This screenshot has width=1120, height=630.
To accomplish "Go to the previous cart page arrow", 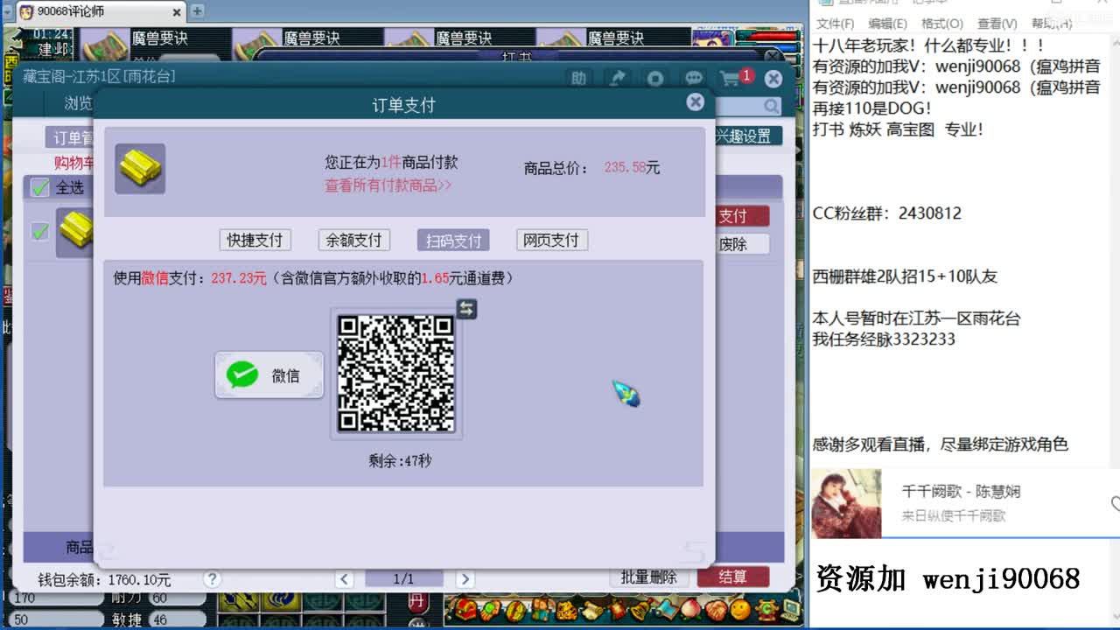I will (x=345, y=579).
